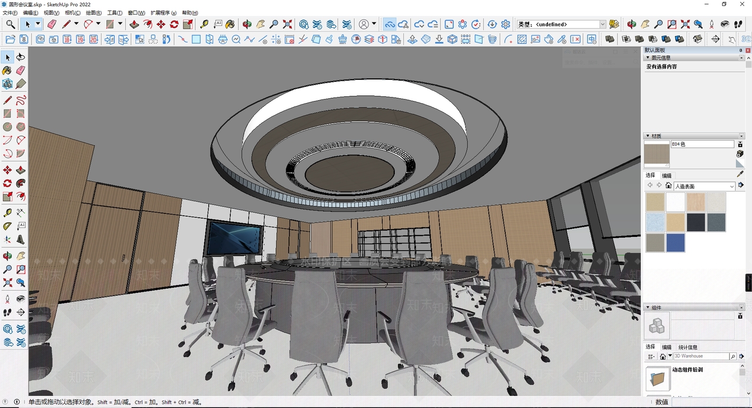Activate the Zoom Extents tool in the left toolbar

point(8,283)
